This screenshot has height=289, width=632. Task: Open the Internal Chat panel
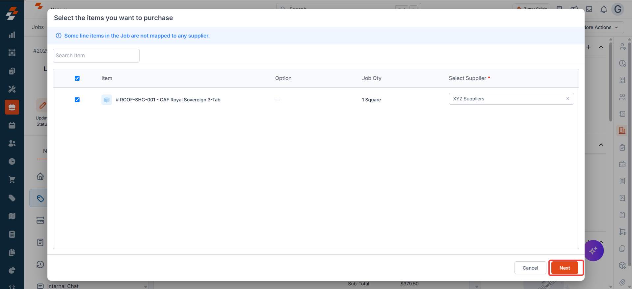tap(58, 286)
